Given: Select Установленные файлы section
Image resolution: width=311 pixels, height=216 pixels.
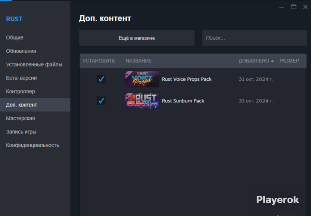Looking at the screenshot, I should (x=34, y=65).
